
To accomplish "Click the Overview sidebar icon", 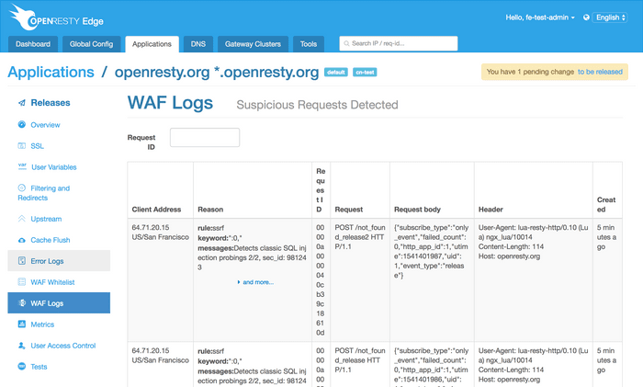I will point(22,124).
